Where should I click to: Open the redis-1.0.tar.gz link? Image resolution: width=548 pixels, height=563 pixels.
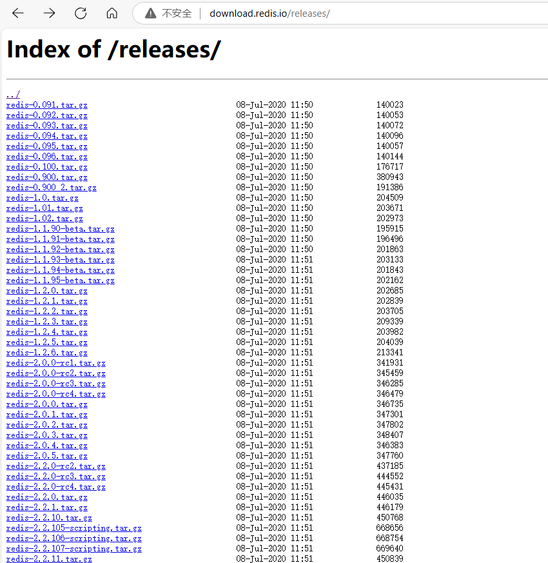(x=42, y=197)
